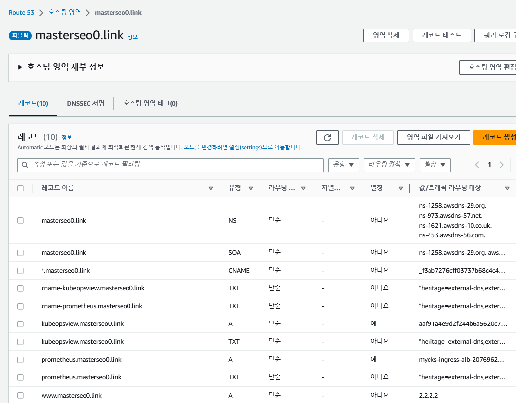
Task: Check the masterseo0.link SOA record checkbox
Action: (x=20, y=253)
